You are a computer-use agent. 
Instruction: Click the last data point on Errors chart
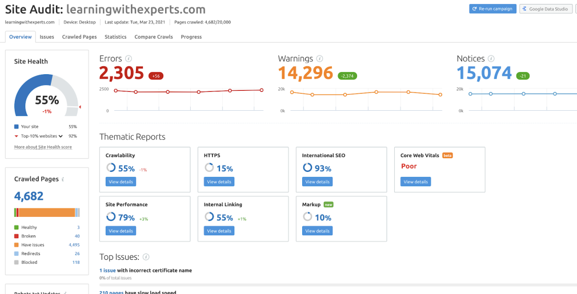(261, 90)
